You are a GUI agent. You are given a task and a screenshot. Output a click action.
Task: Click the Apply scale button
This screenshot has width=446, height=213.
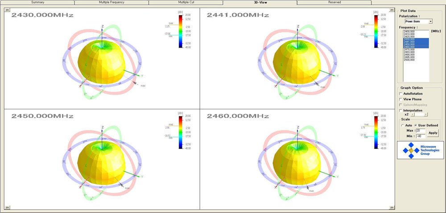433,133
